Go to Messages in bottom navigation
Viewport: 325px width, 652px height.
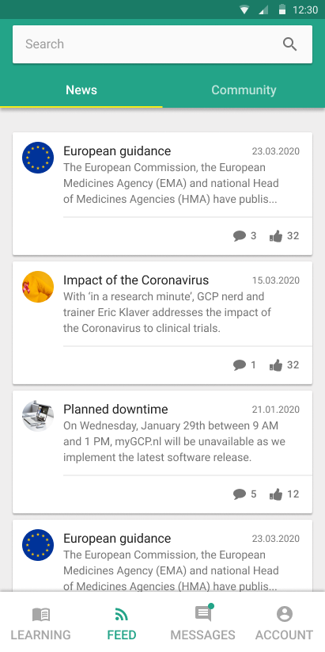(203, 623)
